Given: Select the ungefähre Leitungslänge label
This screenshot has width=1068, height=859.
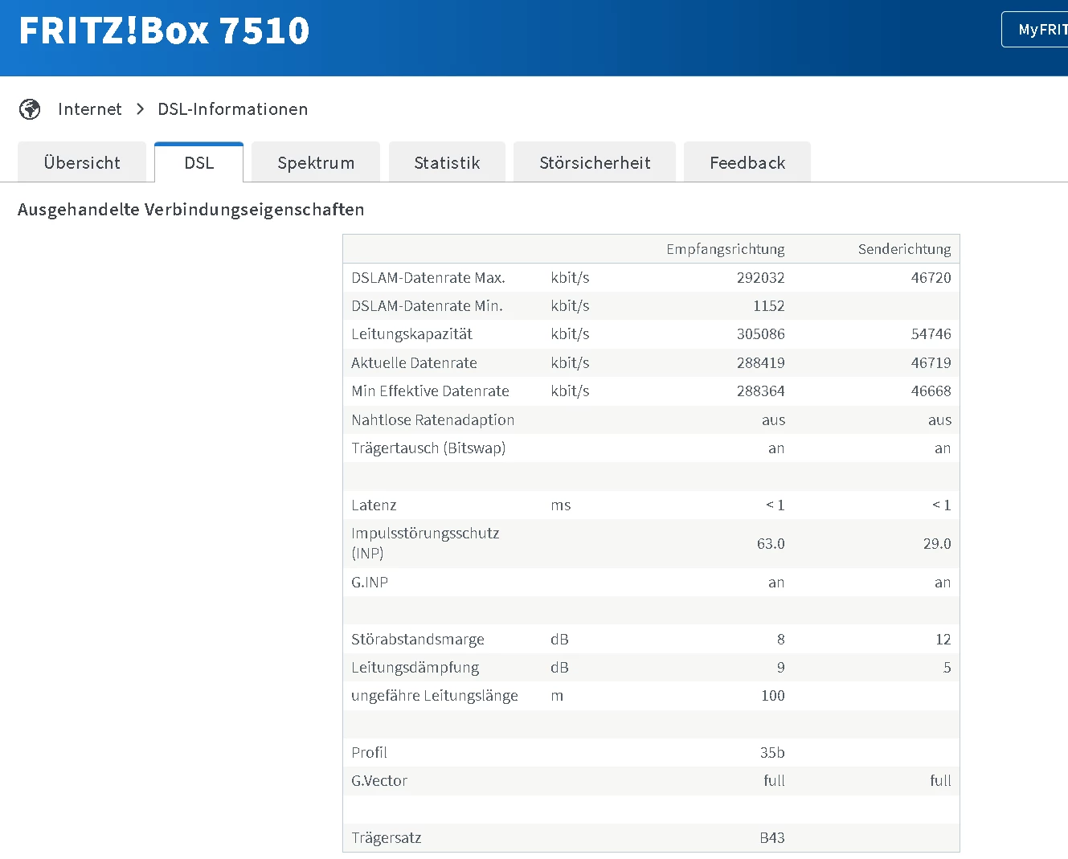Looking at the screenshot, I should pos(435,696).
